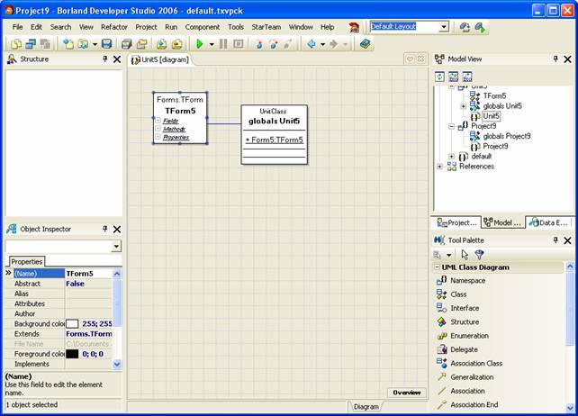
Task: Click the Save icon in toolbar
Action: [x=106, y=43]
